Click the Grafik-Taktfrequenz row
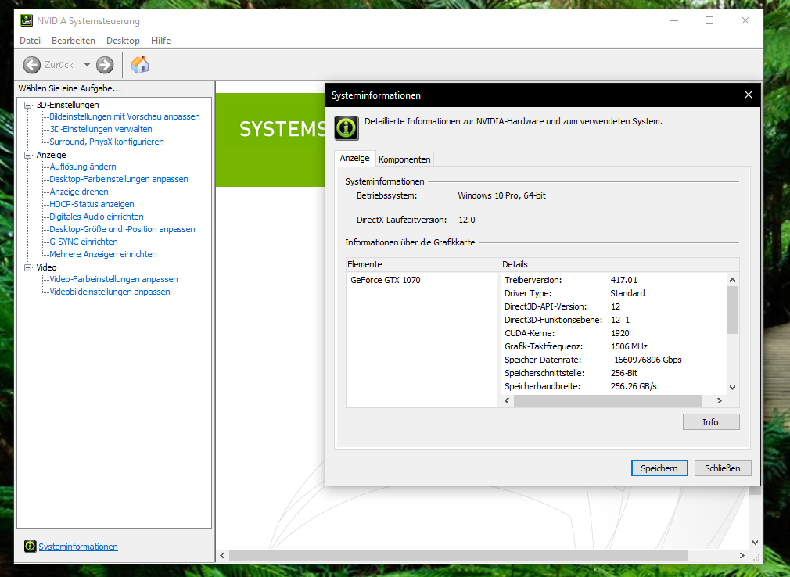Viewport: 790px width, 577px height. click(614, 347)
